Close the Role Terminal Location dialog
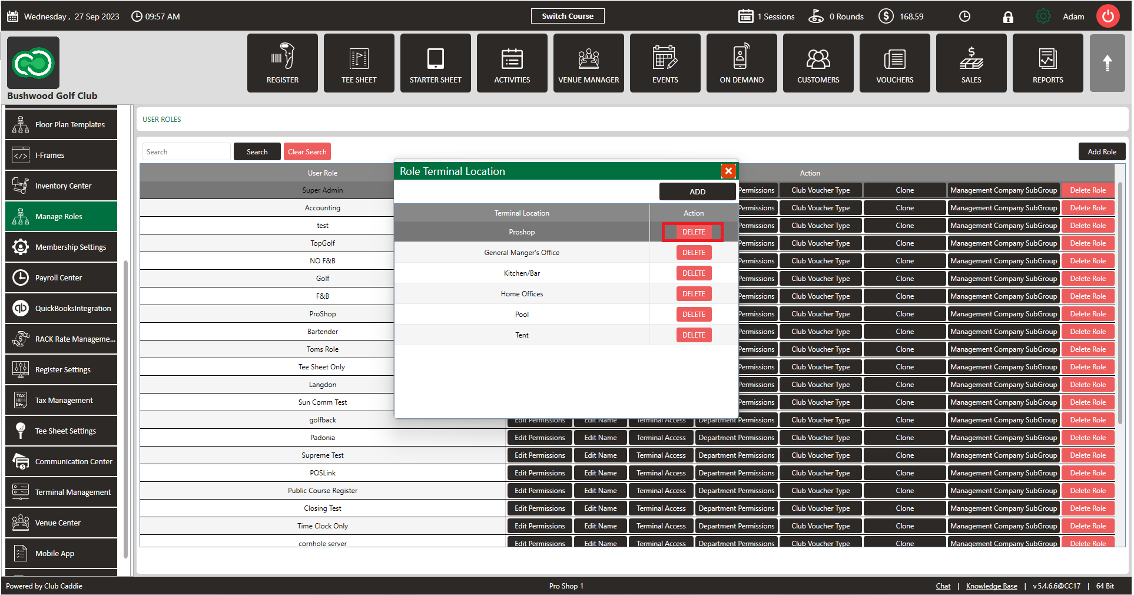 point(728,171)
